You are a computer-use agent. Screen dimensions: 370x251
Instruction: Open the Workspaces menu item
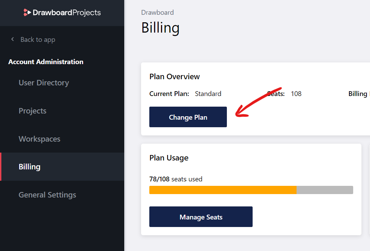pos(39,139)
